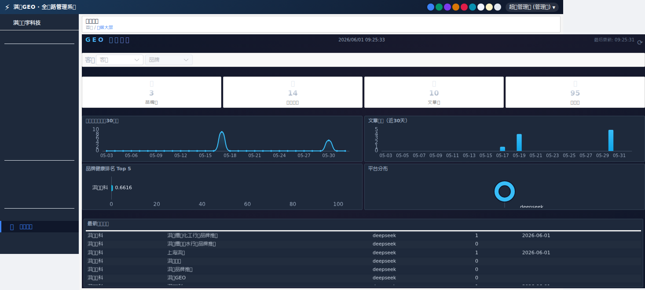This screenshot has width=645, height=290.
Task: Click the company name 字科技 in sidebar
Action: coord(27,22)
